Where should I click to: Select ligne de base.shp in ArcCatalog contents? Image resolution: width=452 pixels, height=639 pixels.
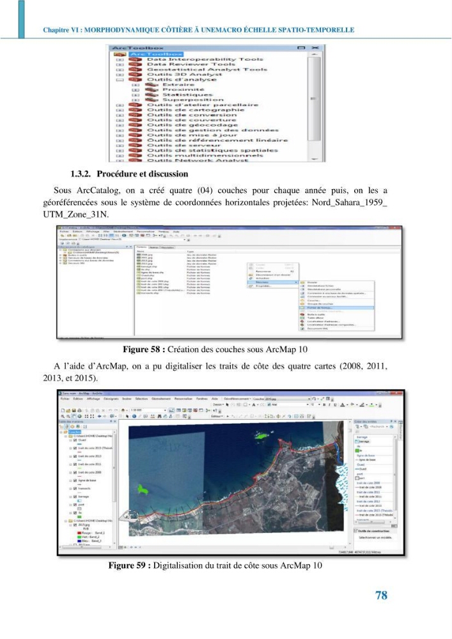(x=150, y=272)
